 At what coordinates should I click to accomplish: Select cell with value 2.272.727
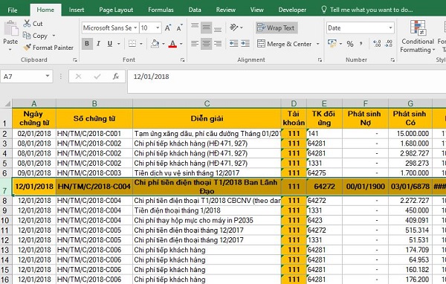click(410, 201)
